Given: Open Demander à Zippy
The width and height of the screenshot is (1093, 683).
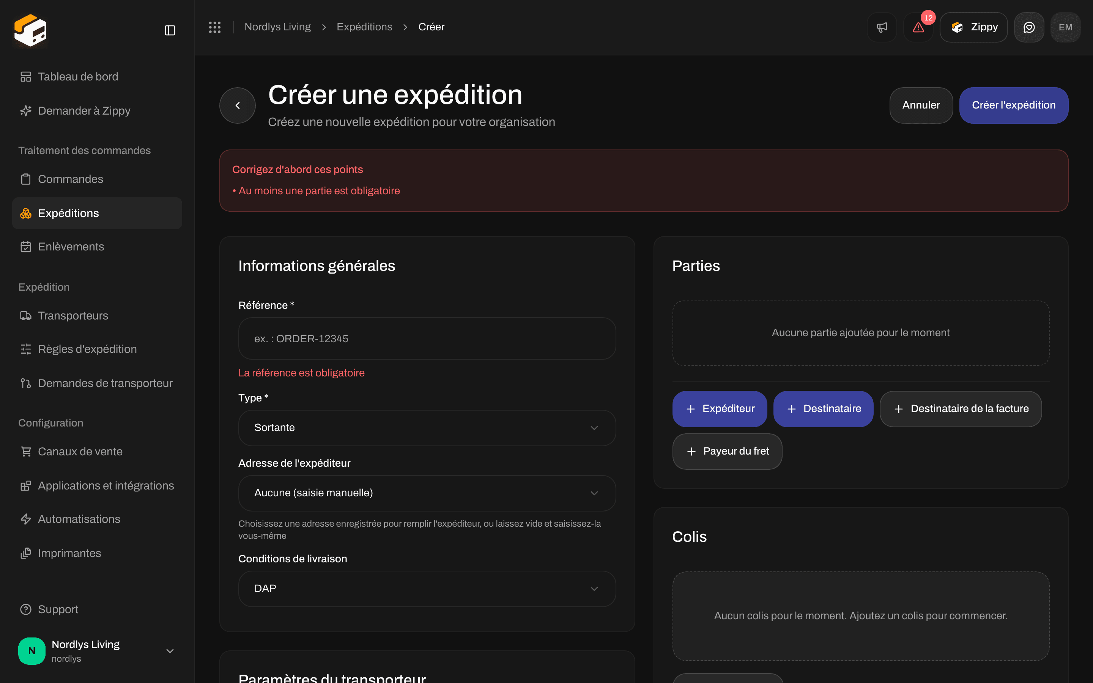Looking at the screenshot, I should tap(97, 111).
